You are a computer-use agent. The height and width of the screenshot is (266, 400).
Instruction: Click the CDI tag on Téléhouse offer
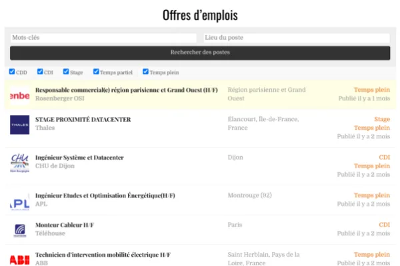pos(384,225)
